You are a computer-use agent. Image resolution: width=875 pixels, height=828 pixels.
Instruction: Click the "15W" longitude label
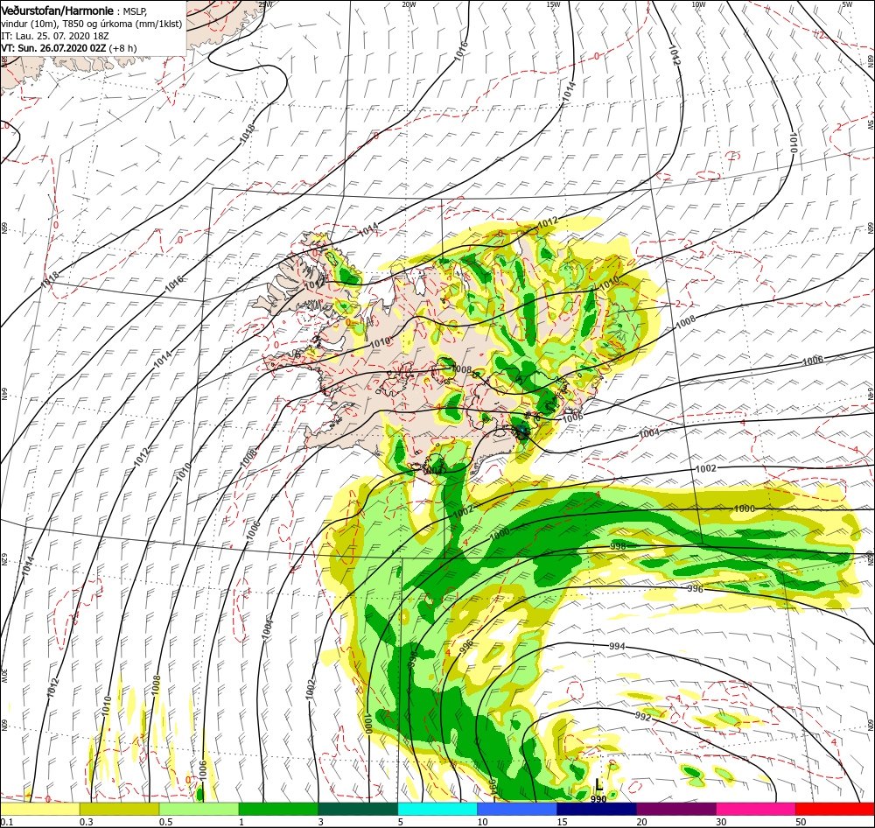pos(553,4)
